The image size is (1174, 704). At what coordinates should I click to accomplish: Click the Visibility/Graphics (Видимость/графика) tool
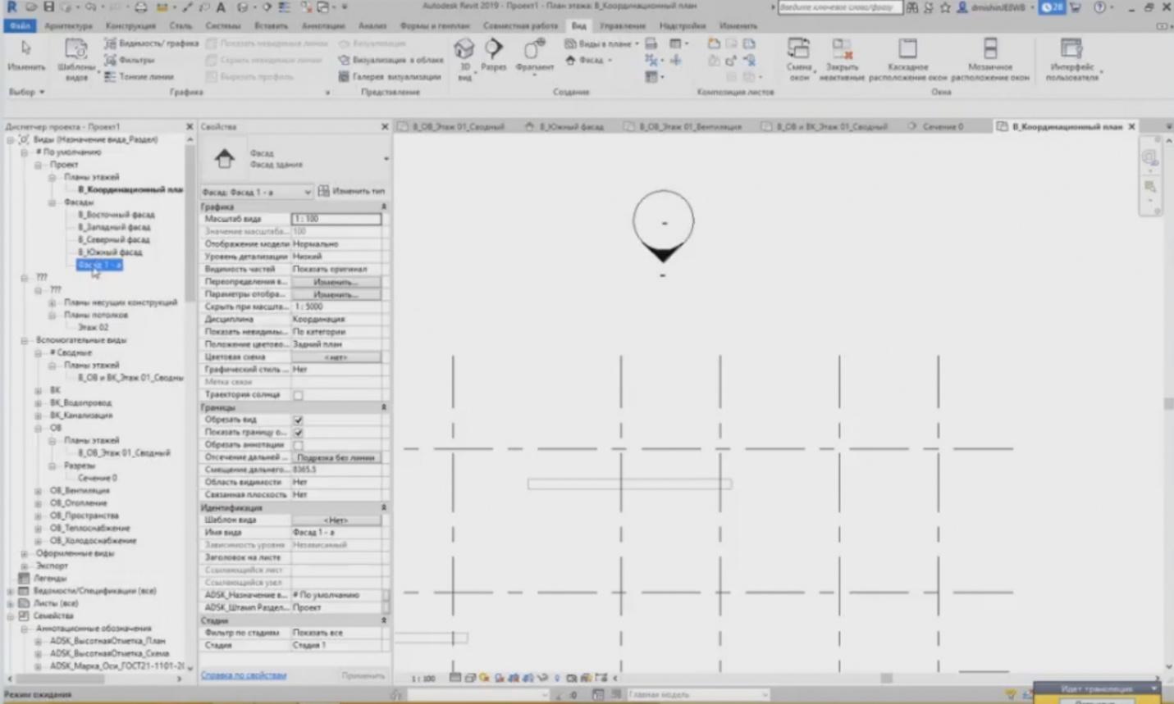tap(151, 43)
